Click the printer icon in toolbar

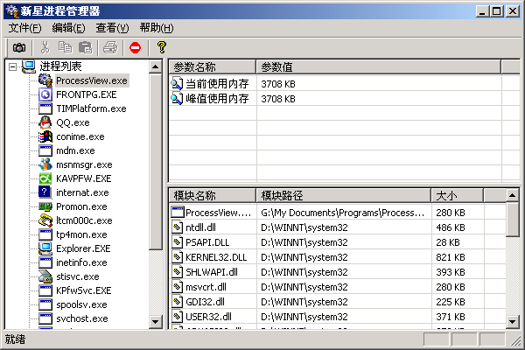pyautogui.click(x=109, y=47)
